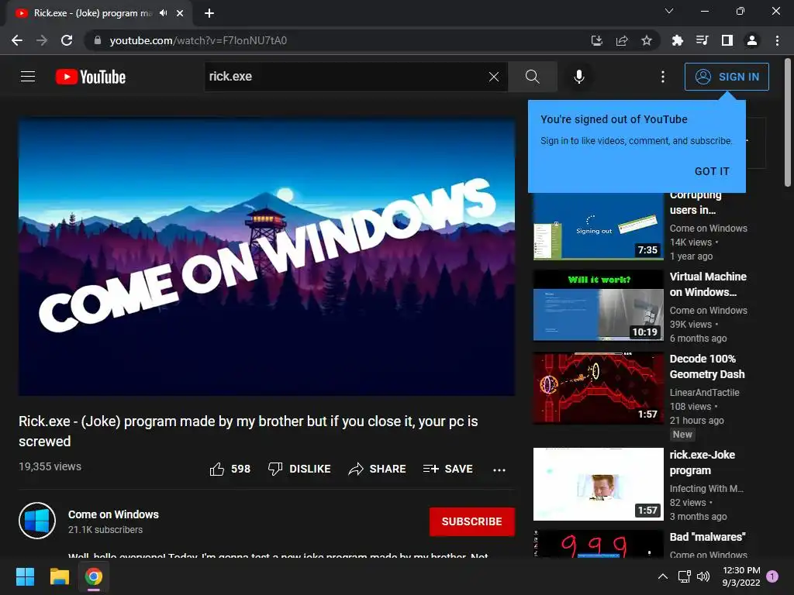Open the Geometry Dash video thumbnail

[598, 388]
